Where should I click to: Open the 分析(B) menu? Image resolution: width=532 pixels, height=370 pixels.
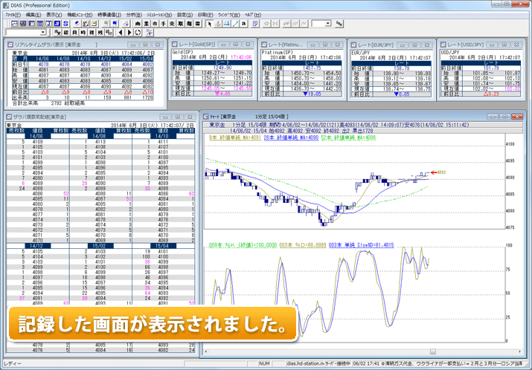coord(133,14)
